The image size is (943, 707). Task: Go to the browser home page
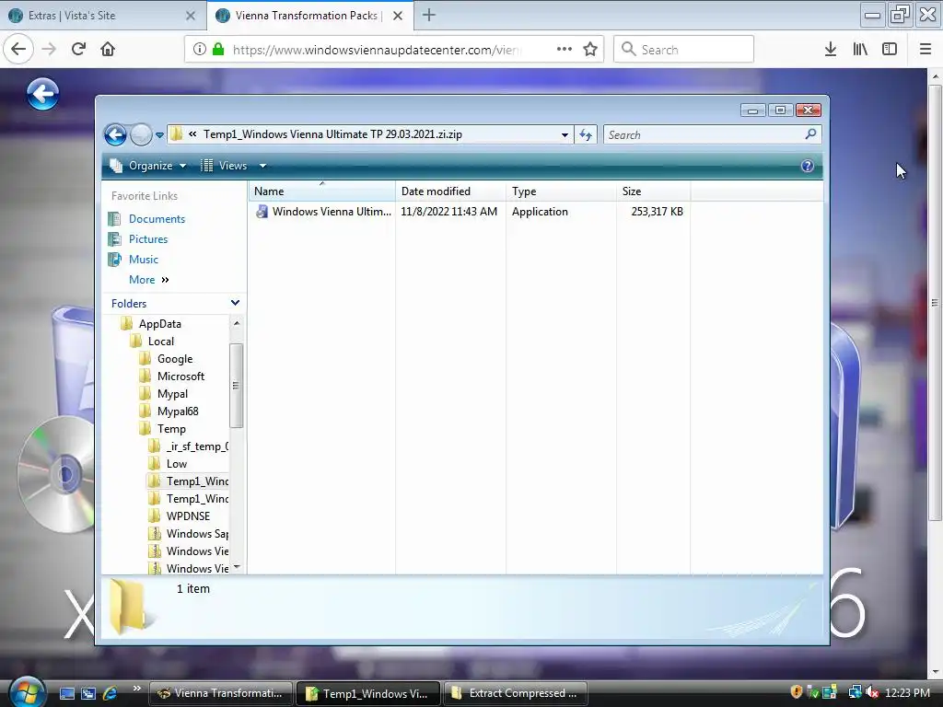click(x=108, y=49)
